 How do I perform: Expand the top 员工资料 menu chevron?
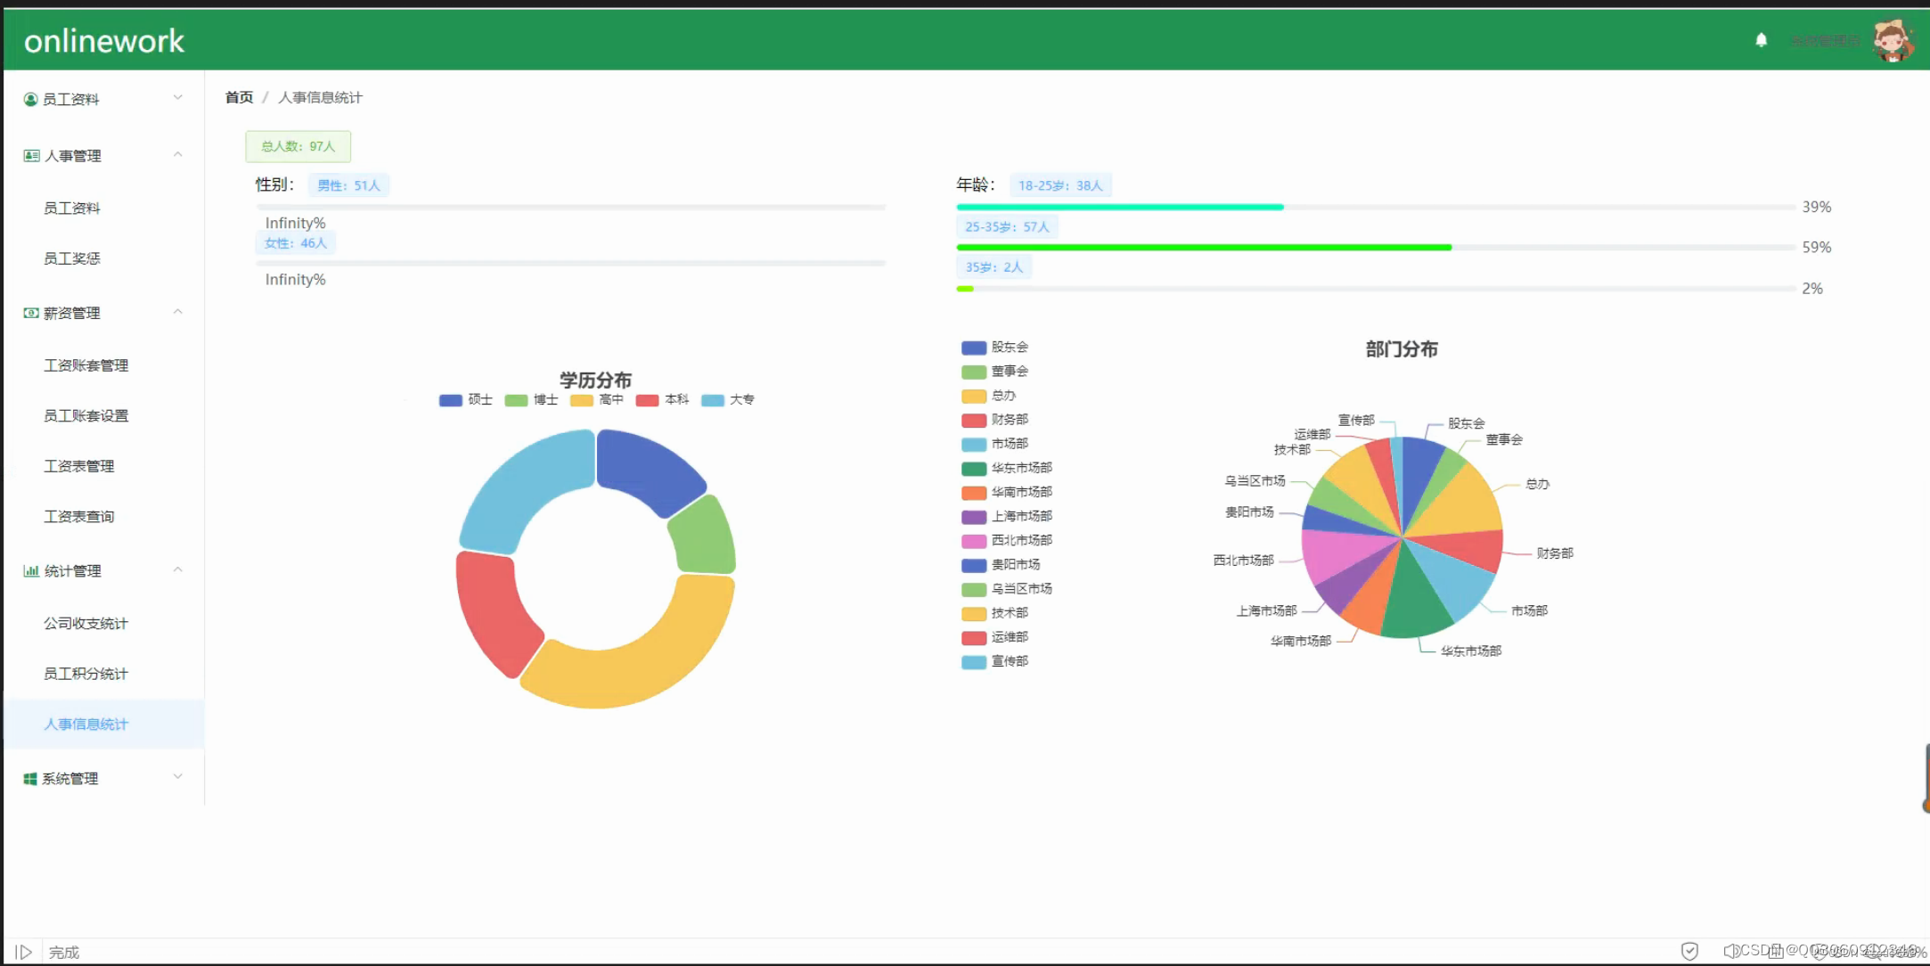point(178,98)
